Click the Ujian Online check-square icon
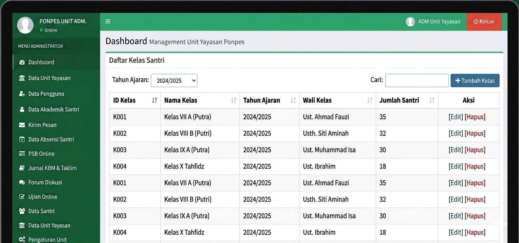 (22, 197)
